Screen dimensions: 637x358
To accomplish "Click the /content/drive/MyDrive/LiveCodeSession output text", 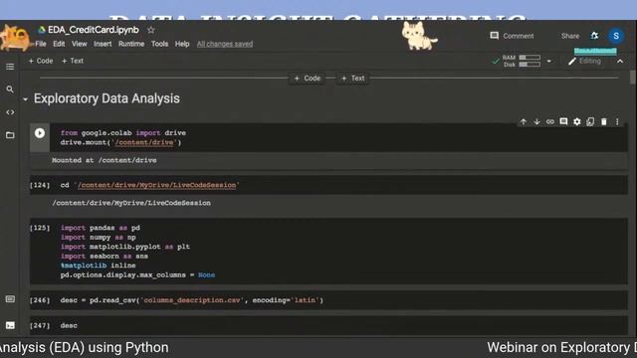I will click(131, 203).
